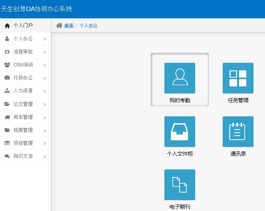Click the 电子期刊 caption text

(x=180, y=207)
